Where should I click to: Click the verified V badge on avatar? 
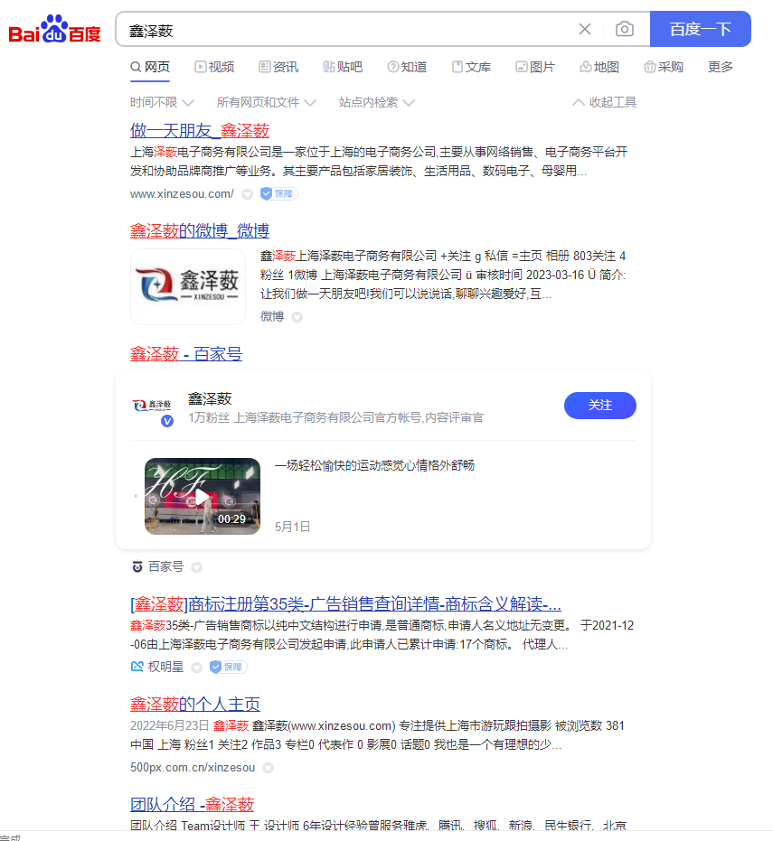pos(167,421)
